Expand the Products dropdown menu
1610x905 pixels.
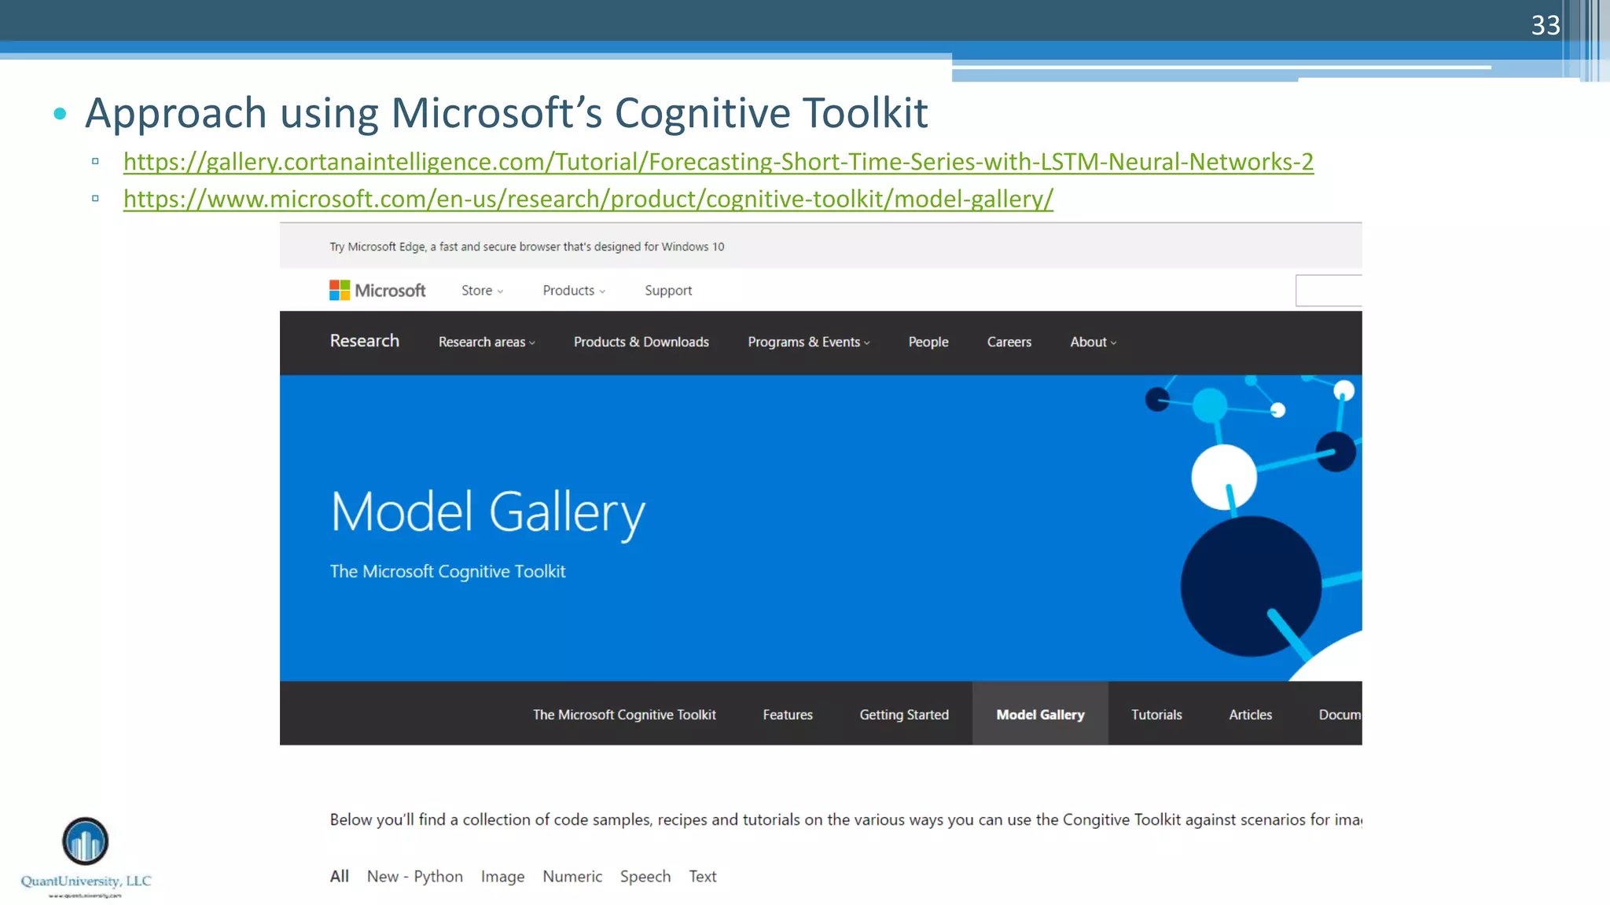pyautogui.click(x=574, y=291)
